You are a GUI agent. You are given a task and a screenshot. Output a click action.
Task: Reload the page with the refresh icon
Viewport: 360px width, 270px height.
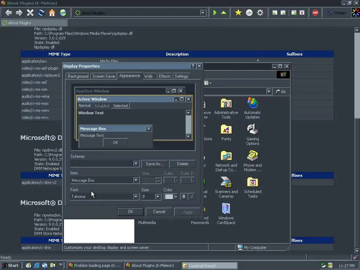click(x=41, y=13)
